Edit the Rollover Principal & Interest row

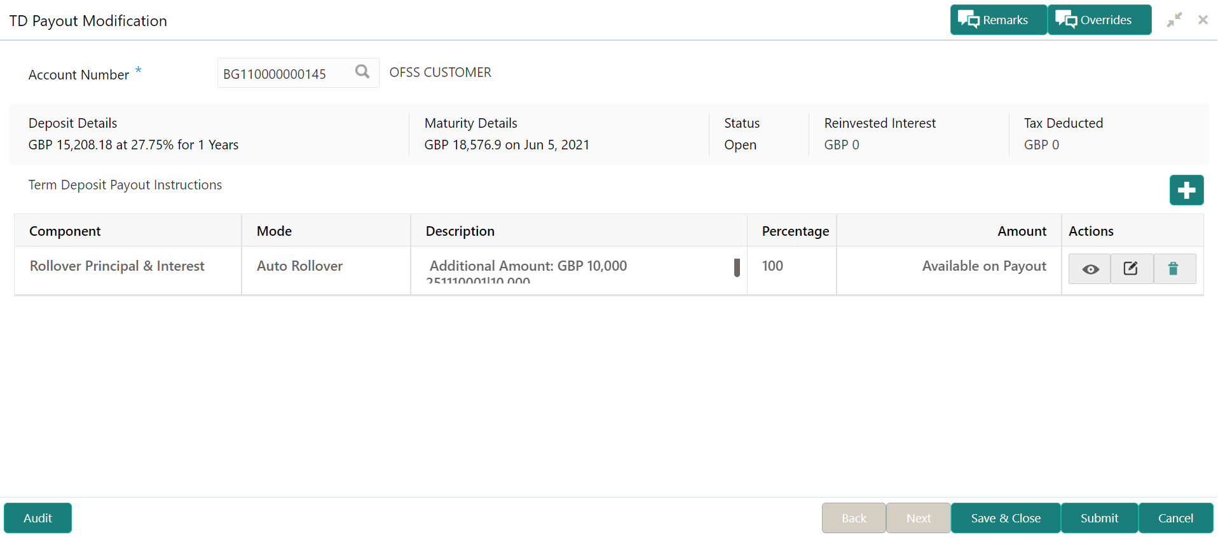(x=1131, y=269)
